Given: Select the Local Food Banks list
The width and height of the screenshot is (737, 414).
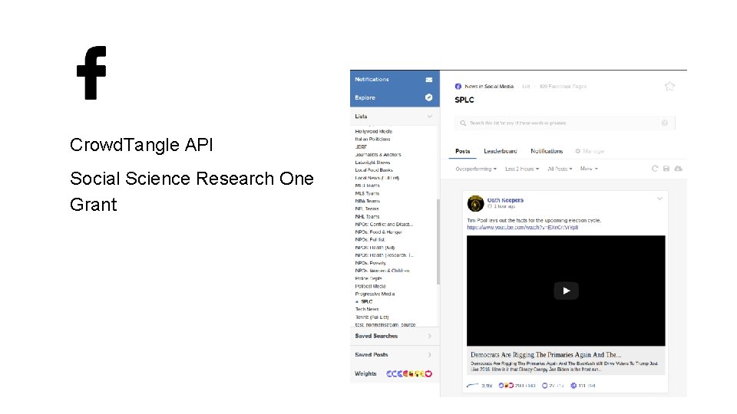Looking at the screenshot, I should click(374, 170).
